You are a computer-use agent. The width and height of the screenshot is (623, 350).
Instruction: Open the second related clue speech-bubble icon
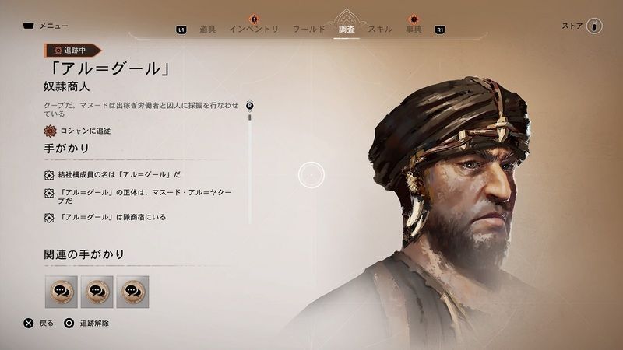[97, 292]
